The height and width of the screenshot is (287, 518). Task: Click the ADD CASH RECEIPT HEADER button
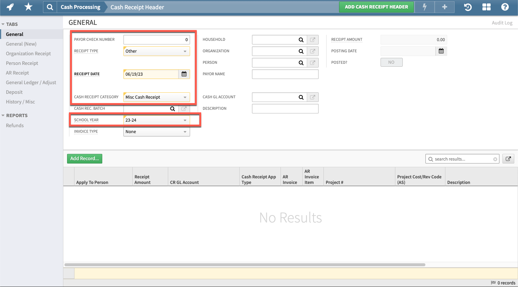(376, 7)
